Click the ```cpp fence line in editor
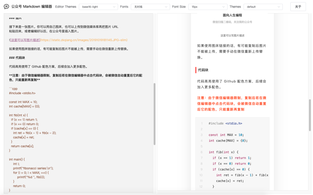The image size is (313, 195). pyautogui.click(x=13, y=89)
